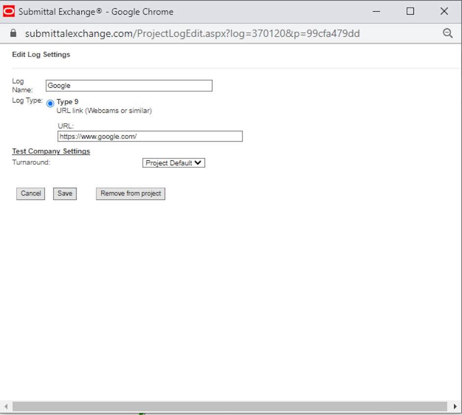The height and width of the screenshot is (415, 462).
Task: Click the 'URL link (Webcams or similar)' text
Action: 104,111
